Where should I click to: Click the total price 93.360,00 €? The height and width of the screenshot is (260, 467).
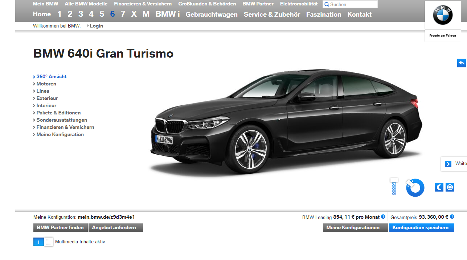[x=434, y=217]
